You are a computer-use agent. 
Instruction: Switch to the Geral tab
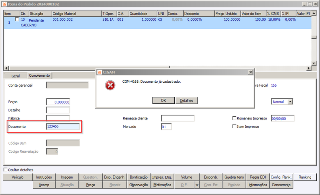point(16,76)
